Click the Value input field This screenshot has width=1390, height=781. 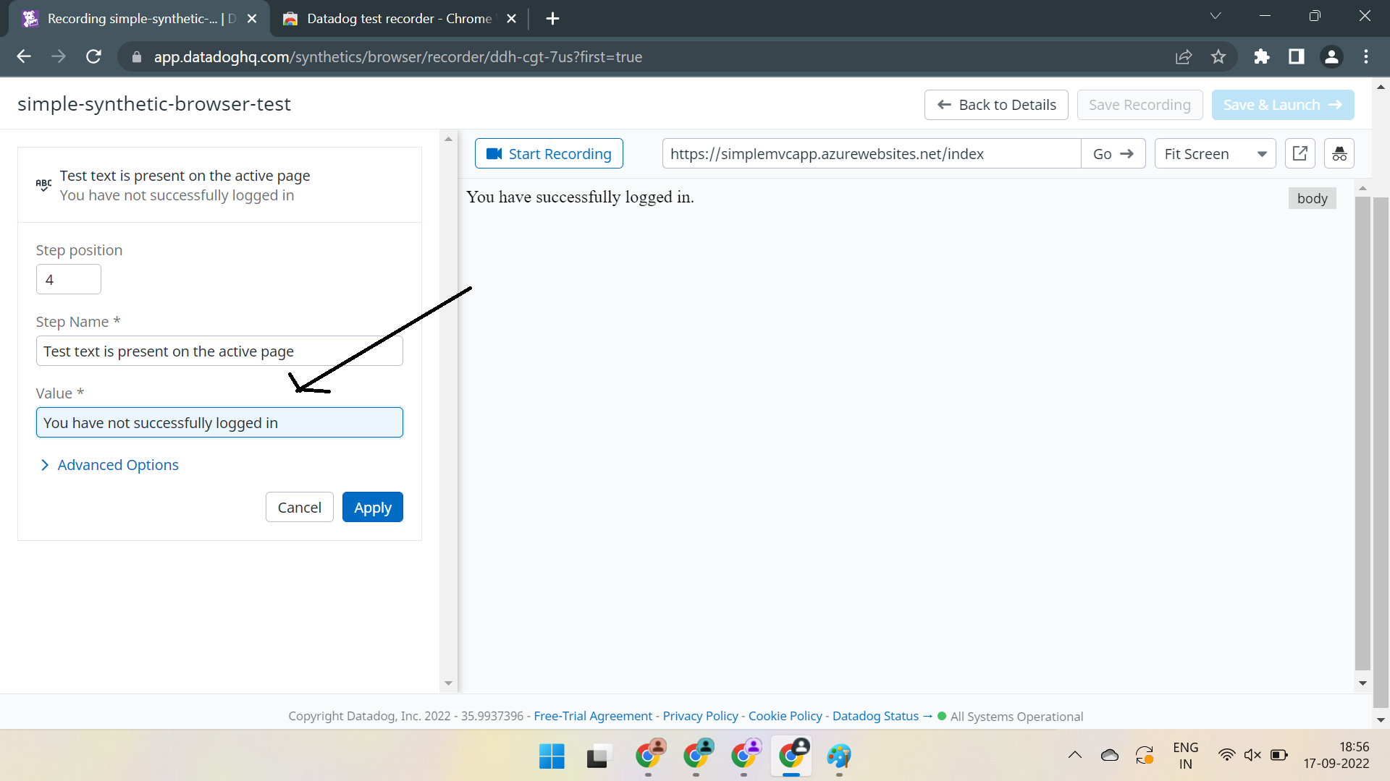[219, 423]
